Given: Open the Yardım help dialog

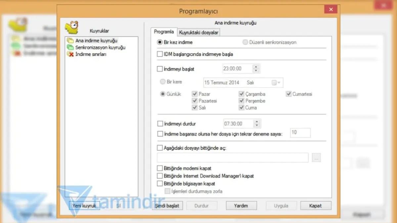Looking at the screenshot, I should coord(241,205).
